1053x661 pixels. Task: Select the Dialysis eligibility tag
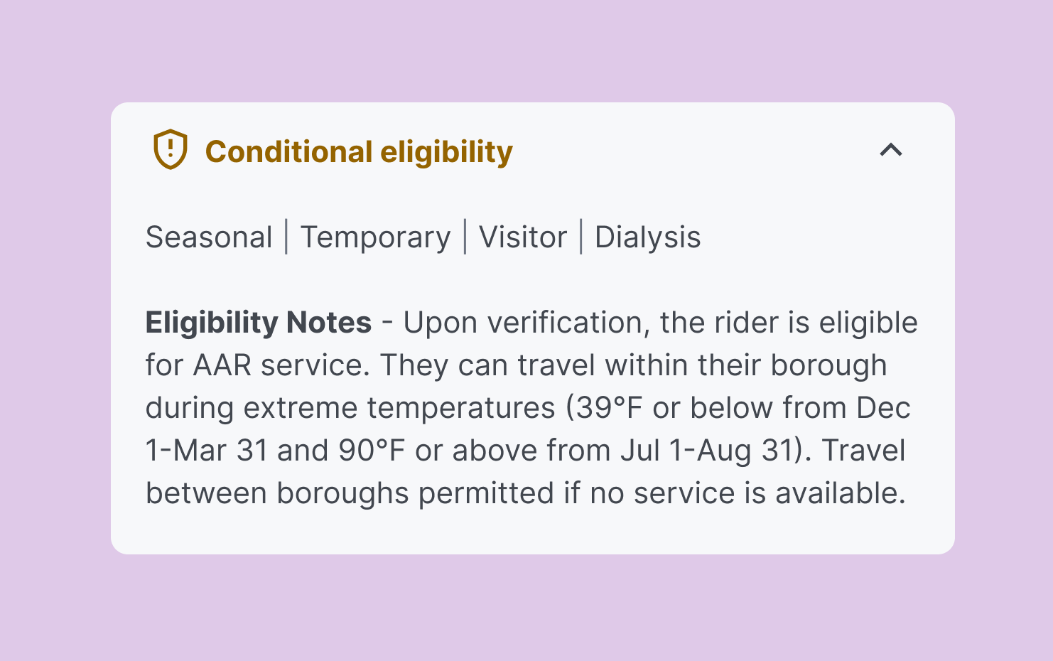coord(647,237)
